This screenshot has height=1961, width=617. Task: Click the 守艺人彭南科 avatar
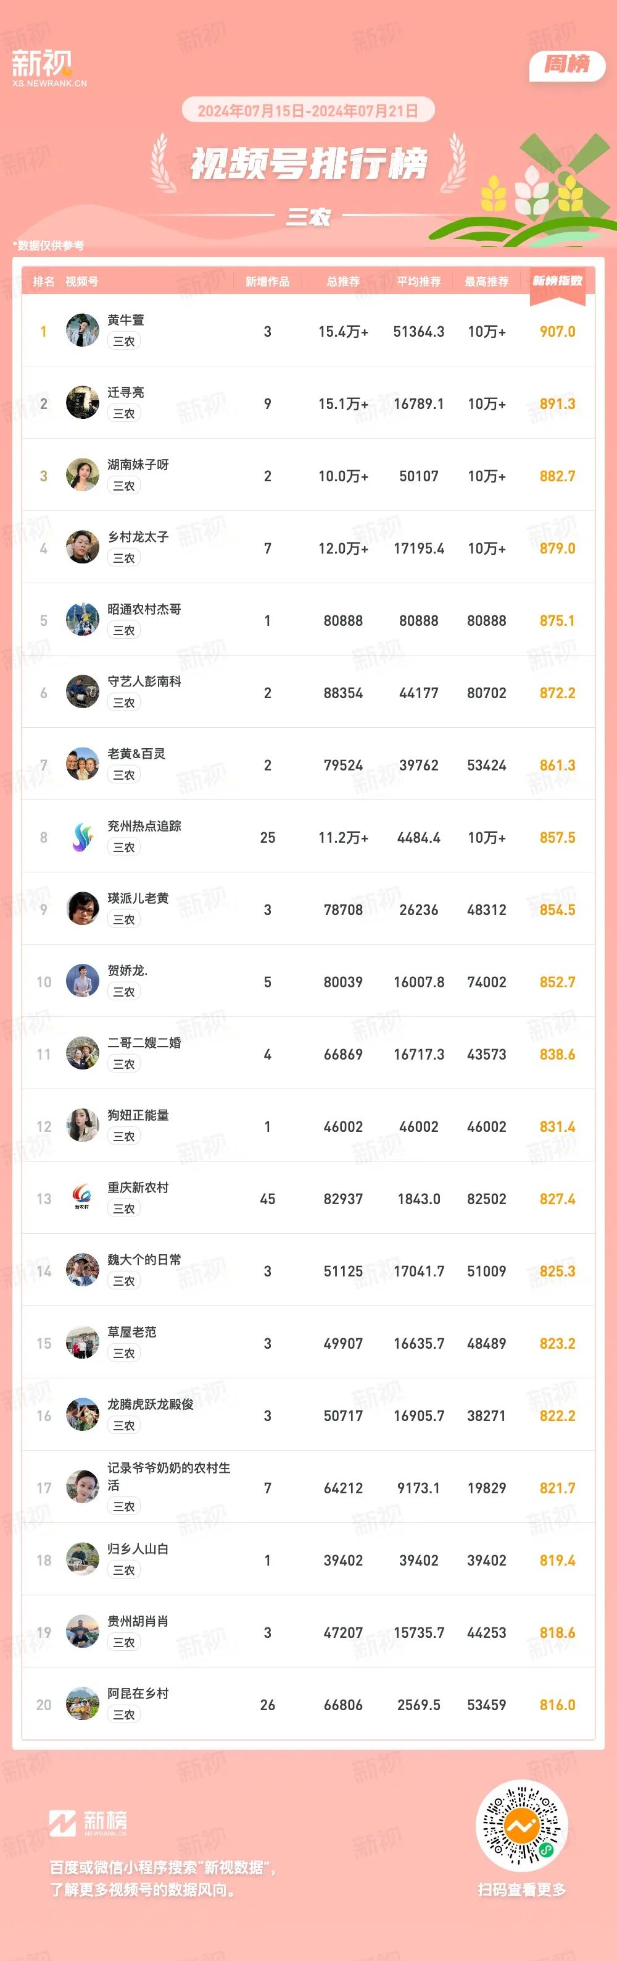tap(82, 692)
